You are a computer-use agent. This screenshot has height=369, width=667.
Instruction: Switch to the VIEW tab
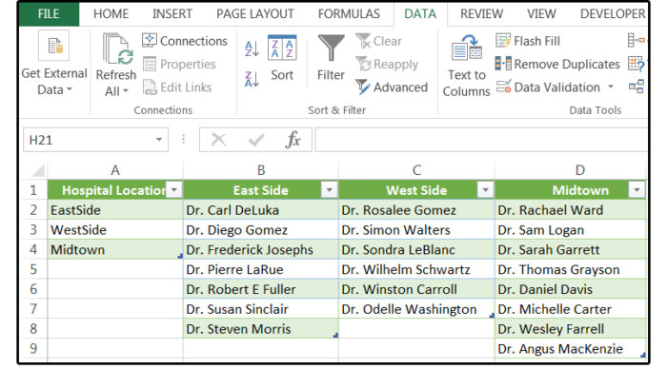click(x=541, y=14)
